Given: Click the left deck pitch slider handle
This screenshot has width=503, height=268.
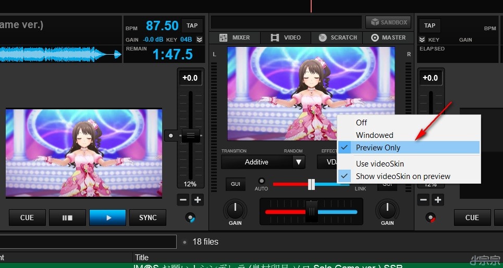Looking at the screenshot, I should pyautogui.click(x=190, y=135).
